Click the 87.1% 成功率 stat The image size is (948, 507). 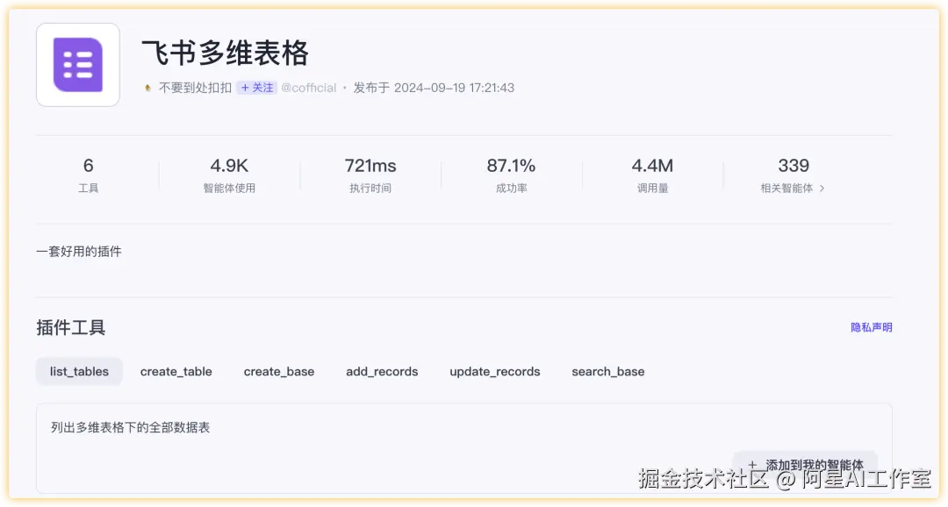(x=512, y=175)
